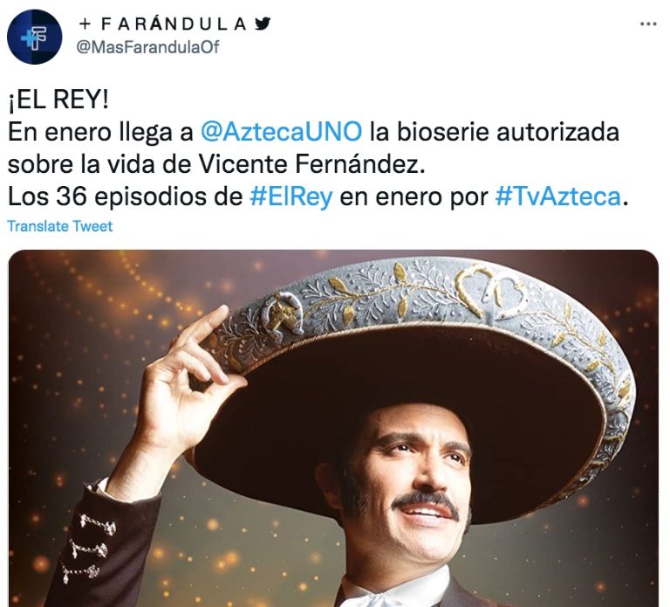Open the @AztecaUNO mention
Viewport: 670px width, 607px height.
pos(281,132)
